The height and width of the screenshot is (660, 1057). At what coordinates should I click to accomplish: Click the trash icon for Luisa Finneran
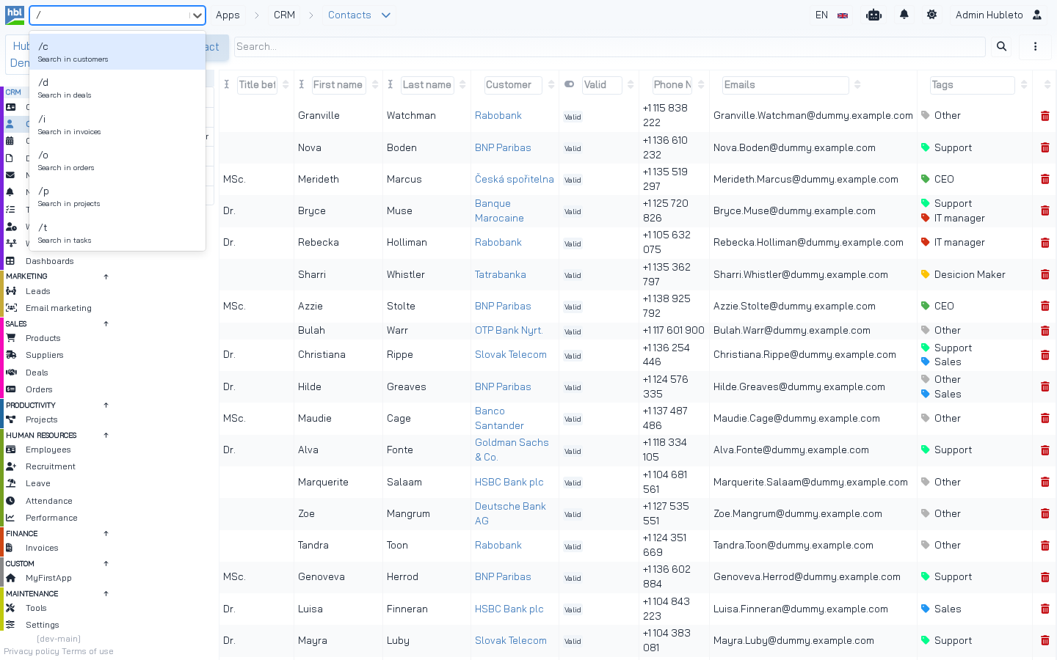1045,609
